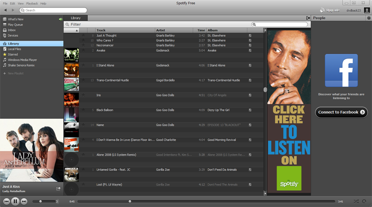Open the Shake Senora Remix playlist

coord(21,66)
